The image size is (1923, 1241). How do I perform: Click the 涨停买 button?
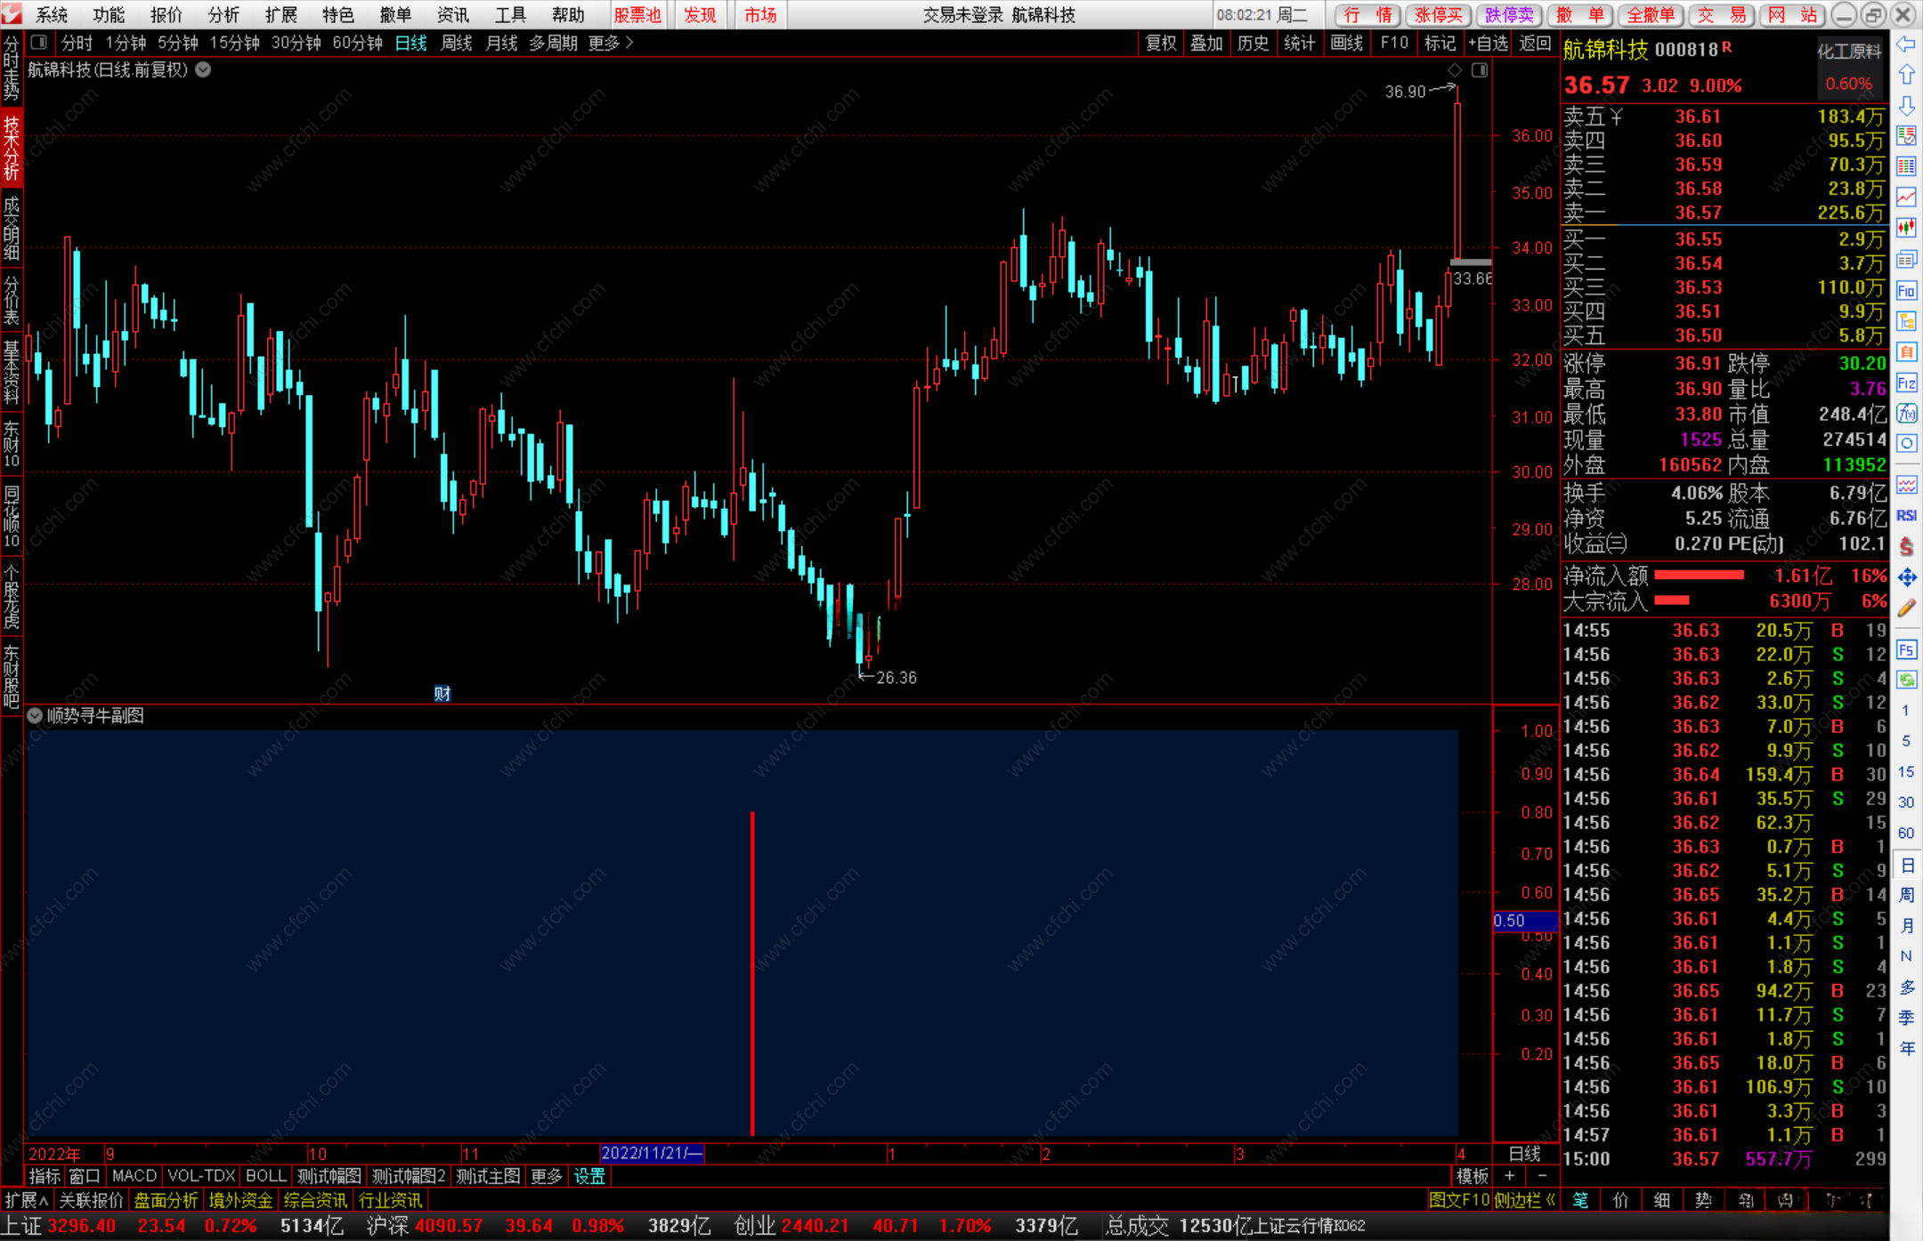[x=1439, y=14]
